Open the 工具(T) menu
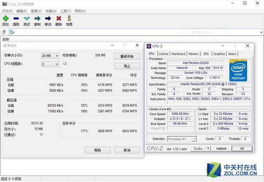The width and height of the screenshot is (264, 182). pyautogui.click(x=66, y=11)
